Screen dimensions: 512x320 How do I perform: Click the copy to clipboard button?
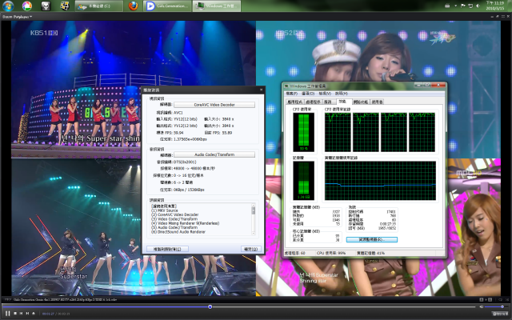coord(167,249)
